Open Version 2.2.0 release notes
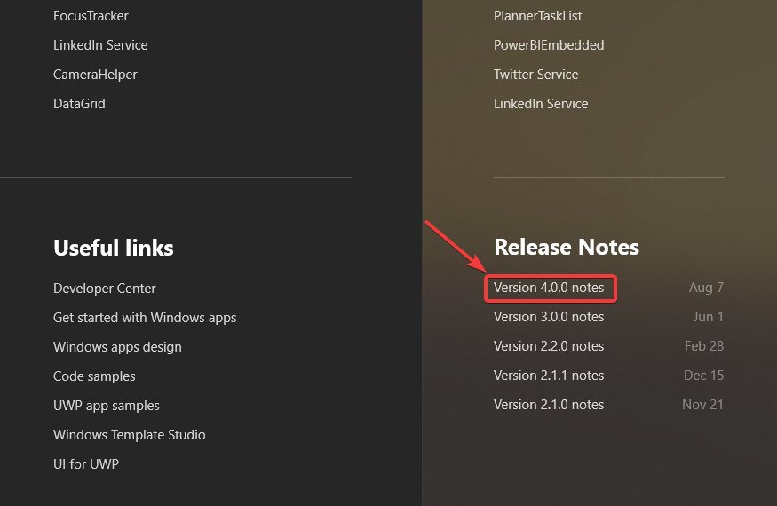 pos(549,346)
